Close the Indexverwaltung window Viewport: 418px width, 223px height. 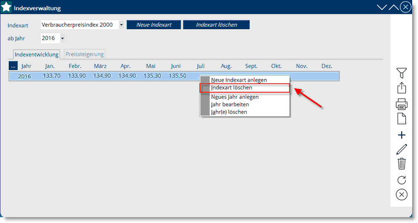[406, 7]
